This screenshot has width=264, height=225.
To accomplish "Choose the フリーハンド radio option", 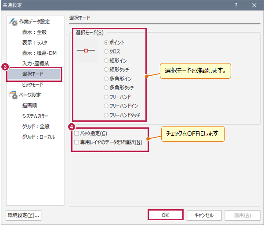I will (106, 97).
